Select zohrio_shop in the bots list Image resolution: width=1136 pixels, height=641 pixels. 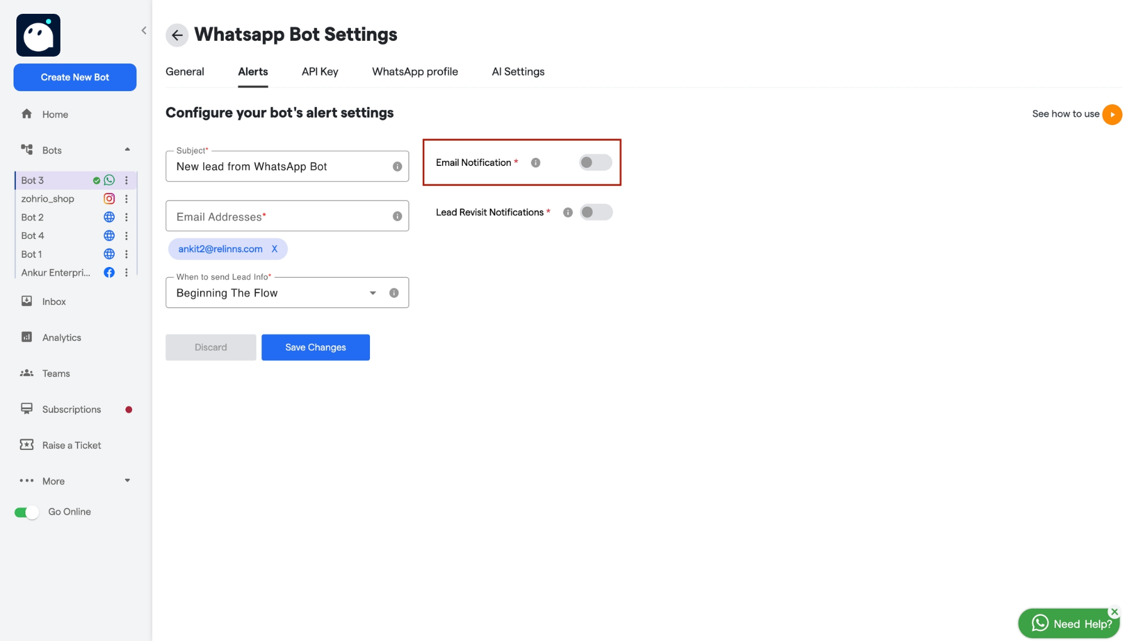pyautogui.click(x=48, y=199)
